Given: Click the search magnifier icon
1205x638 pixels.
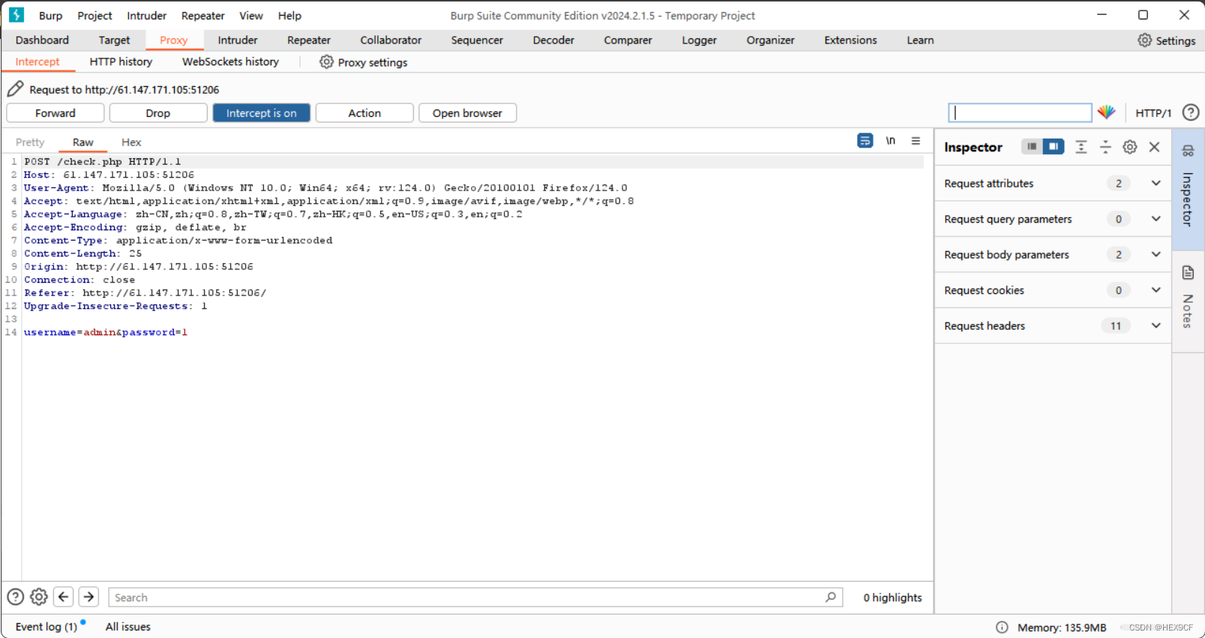Looking at the screenshot, I should pos(830,597).
